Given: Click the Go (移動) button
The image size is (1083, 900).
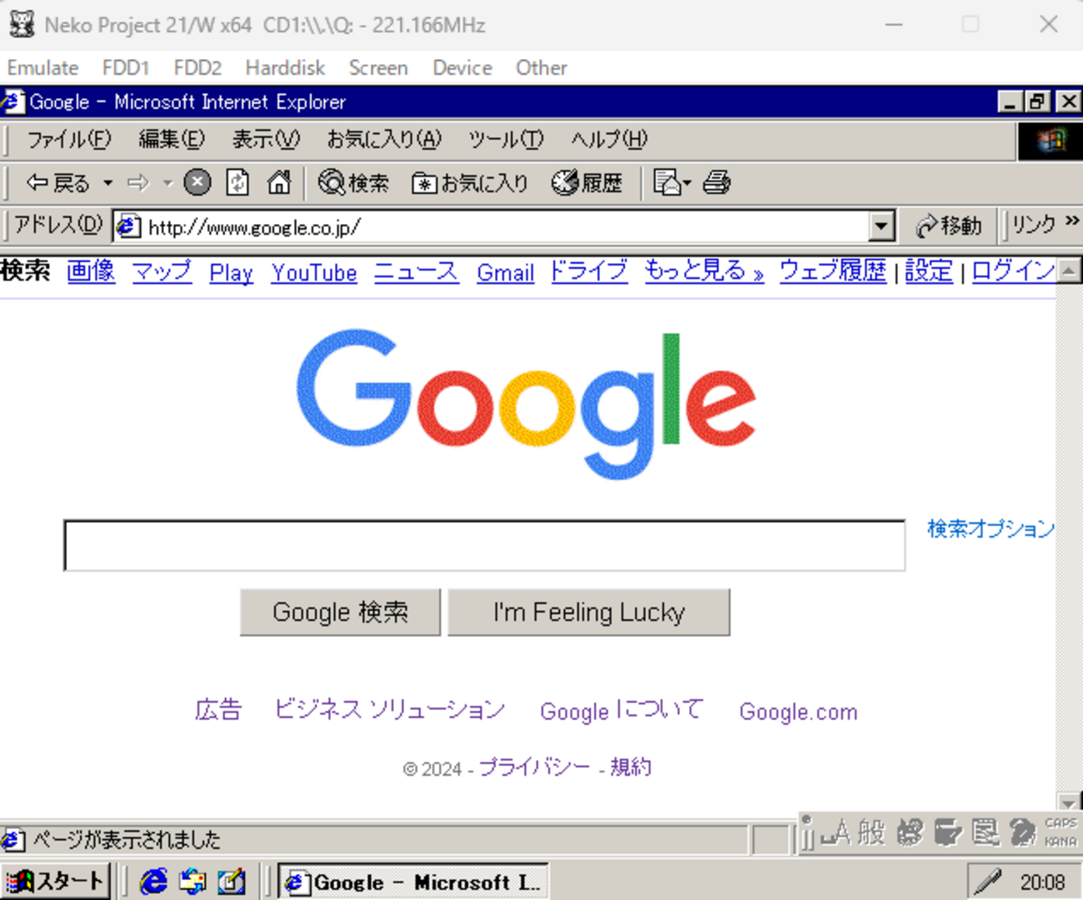Looking at the screenshot, I should click(x=949, y=226).
